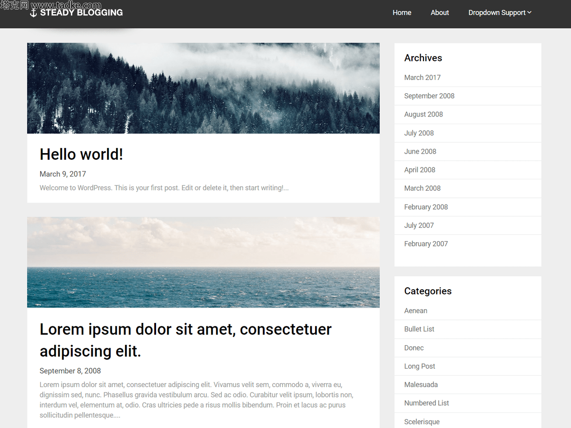Open February 2008 archive link
571x428 pixels.
(x=426, y=207)
